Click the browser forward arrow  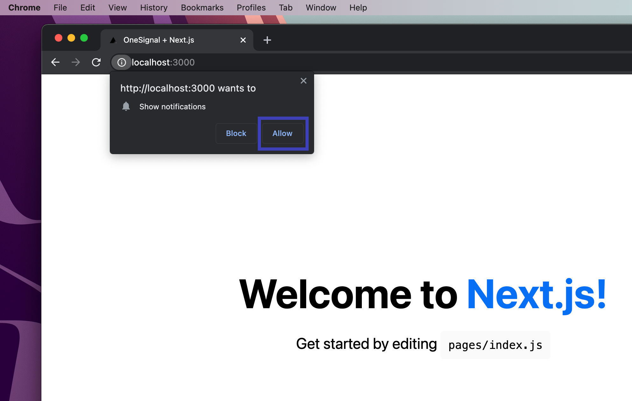pos(76,62)
